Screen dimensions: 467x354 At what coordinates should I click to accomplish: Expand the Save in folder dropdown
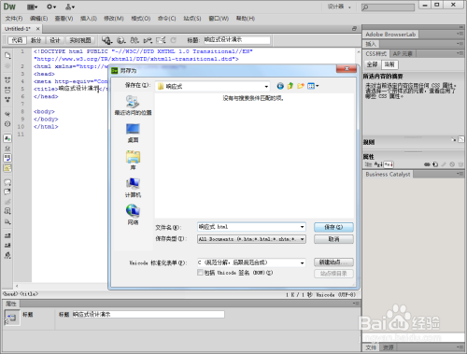266,87
